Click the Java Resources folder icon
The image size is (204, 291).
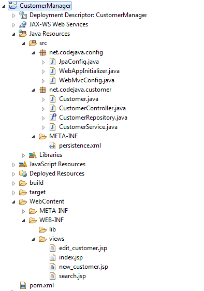click(23, 34)
